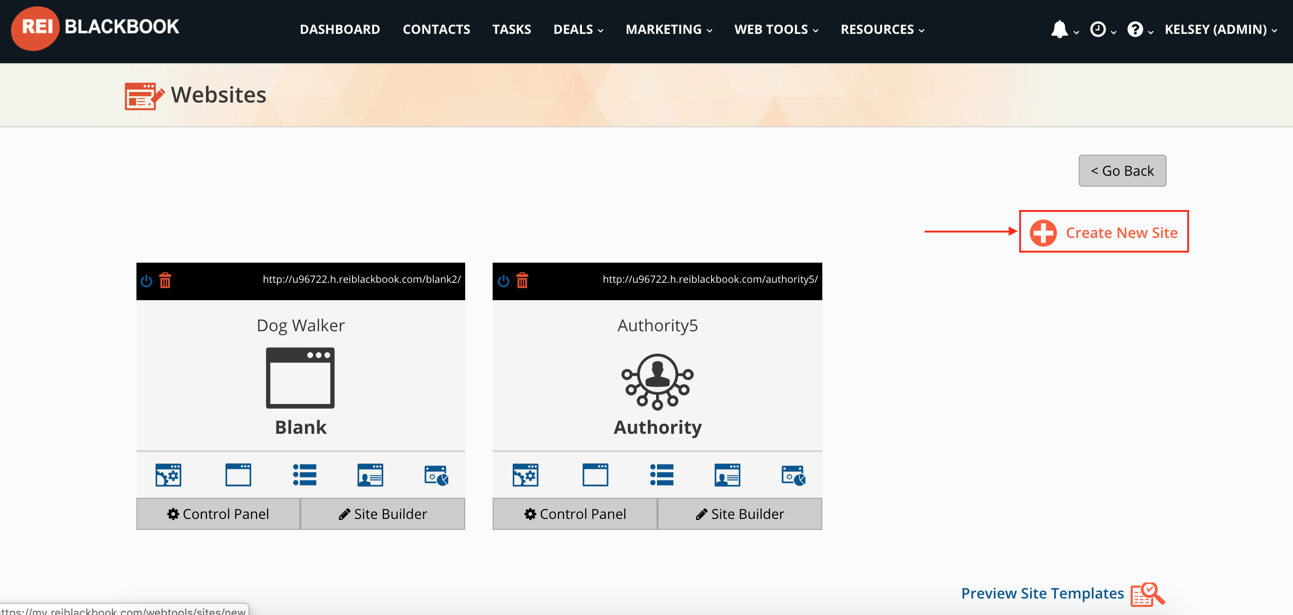Image resolution: width=1293 pixels, height=615 pixels.
Task: Click the red plus Create New Site icon
Action: pos(1043,233)
